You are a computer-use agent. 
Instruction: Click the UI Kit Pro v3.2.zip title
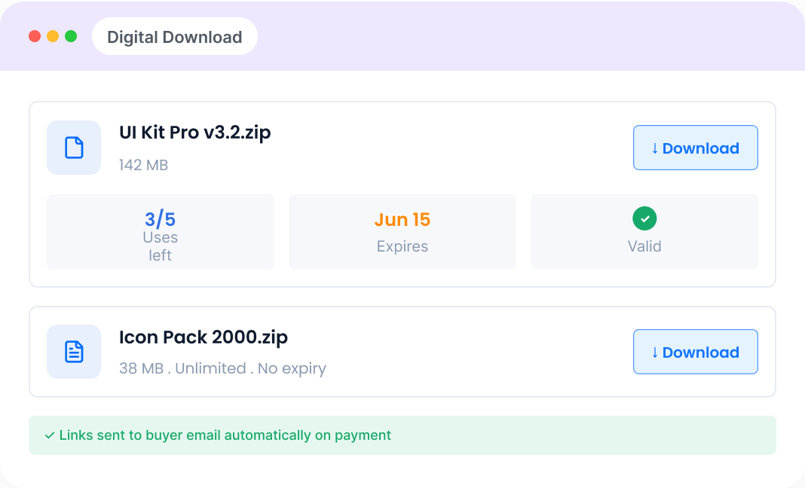click(195, 133)
